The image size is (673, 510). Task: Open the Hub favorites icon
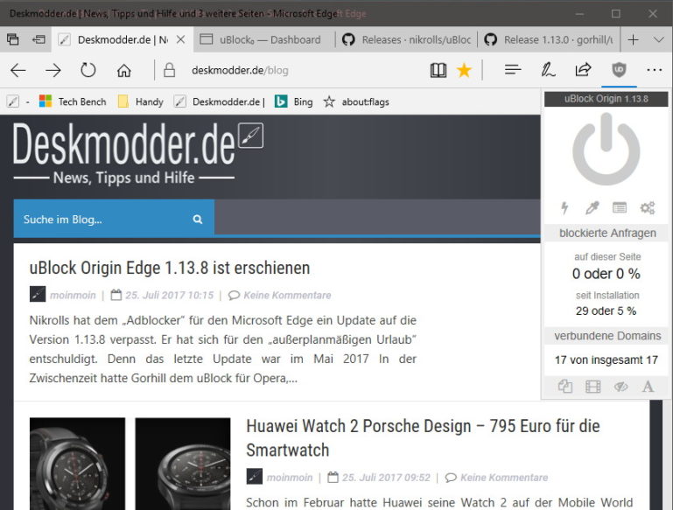(513, 69)
